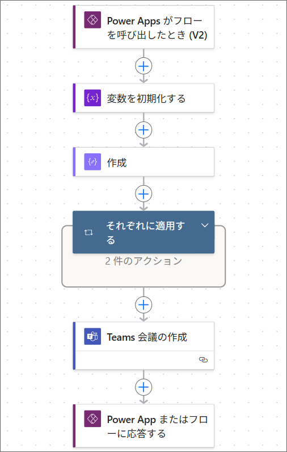Viewport: 287px width, 452px height.
Task: Click the variable initialize {x} icon
Action: click(92, 98)
